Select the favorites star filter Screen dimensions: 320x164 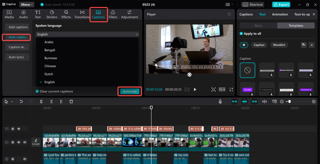244,45
